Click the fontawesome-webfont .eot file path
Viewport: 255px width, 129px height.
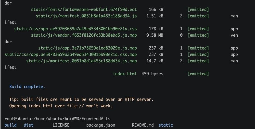84,10
